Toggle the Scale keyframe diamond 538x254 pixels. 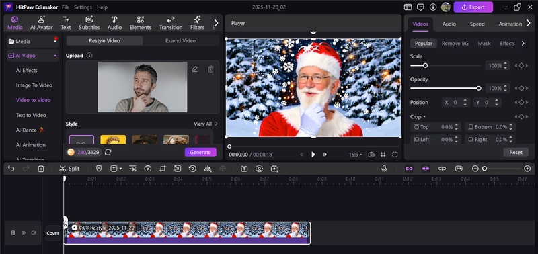tap(521, 65)
